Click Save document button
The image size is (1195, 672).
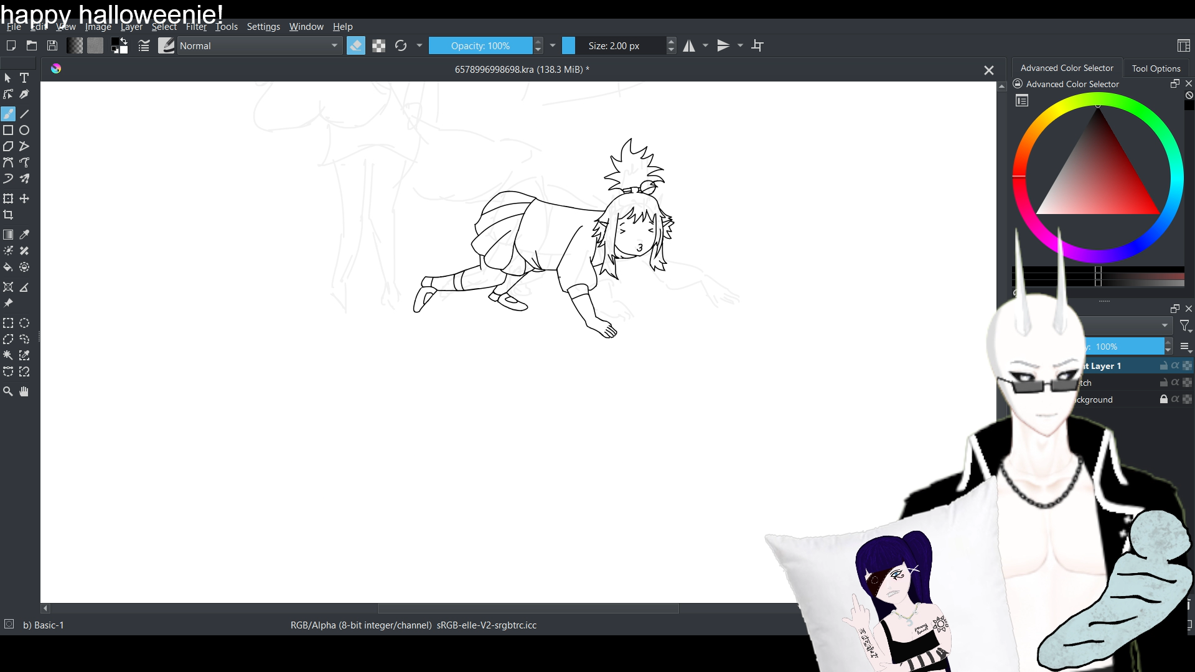[52, 45]
